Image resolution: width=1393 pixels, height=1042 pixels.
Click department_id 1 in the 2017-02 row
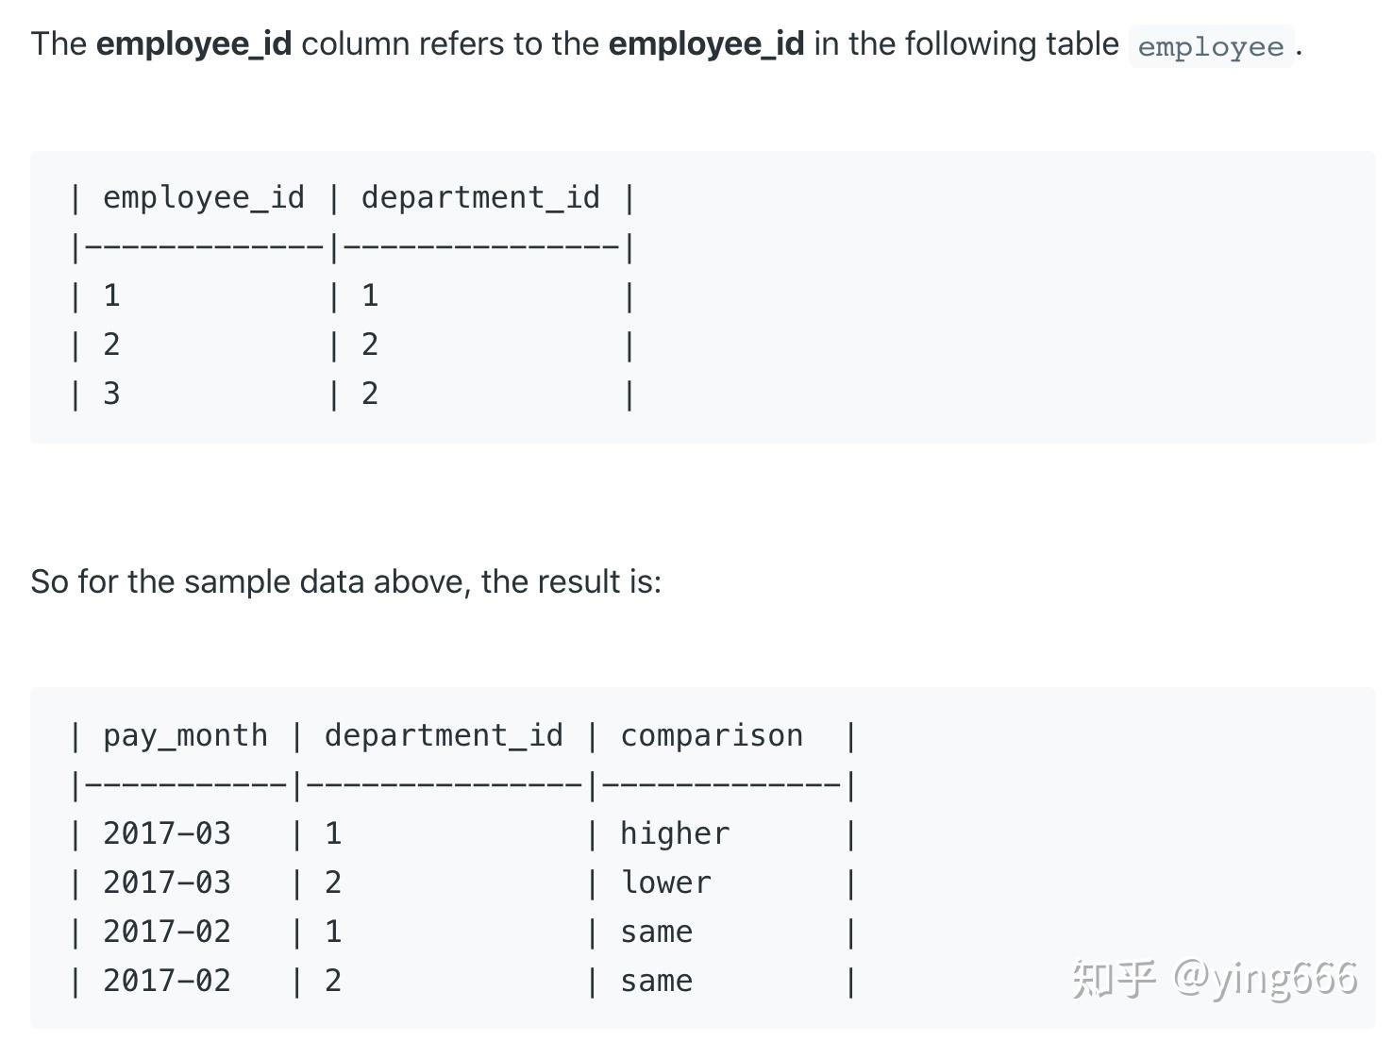[333, 932]
